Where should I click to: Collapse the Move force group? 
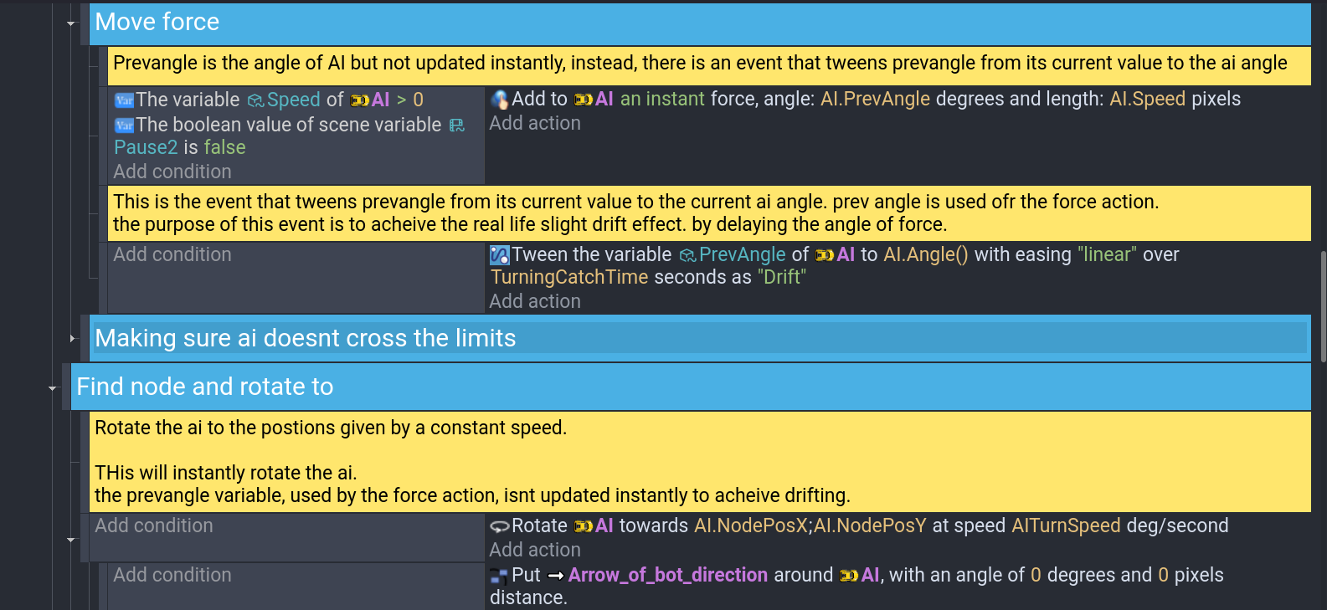71,23
